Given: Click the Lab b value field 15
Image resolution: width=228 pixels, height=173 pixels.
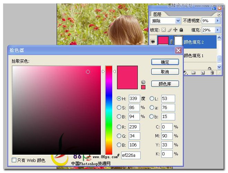Looking at the screenshot, I should (x=168, y=116).
